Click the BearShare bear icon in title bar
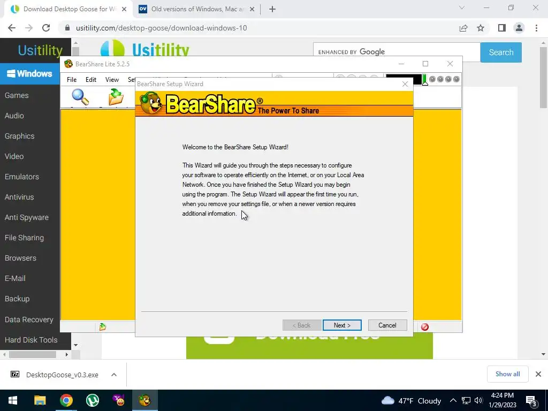Viewport: 548px width, 411px height. tap(68, 64)
